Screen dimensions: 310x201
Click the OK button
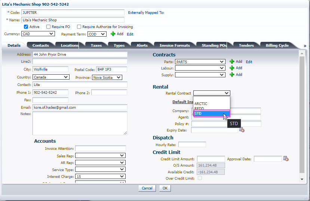click(165, 188)
